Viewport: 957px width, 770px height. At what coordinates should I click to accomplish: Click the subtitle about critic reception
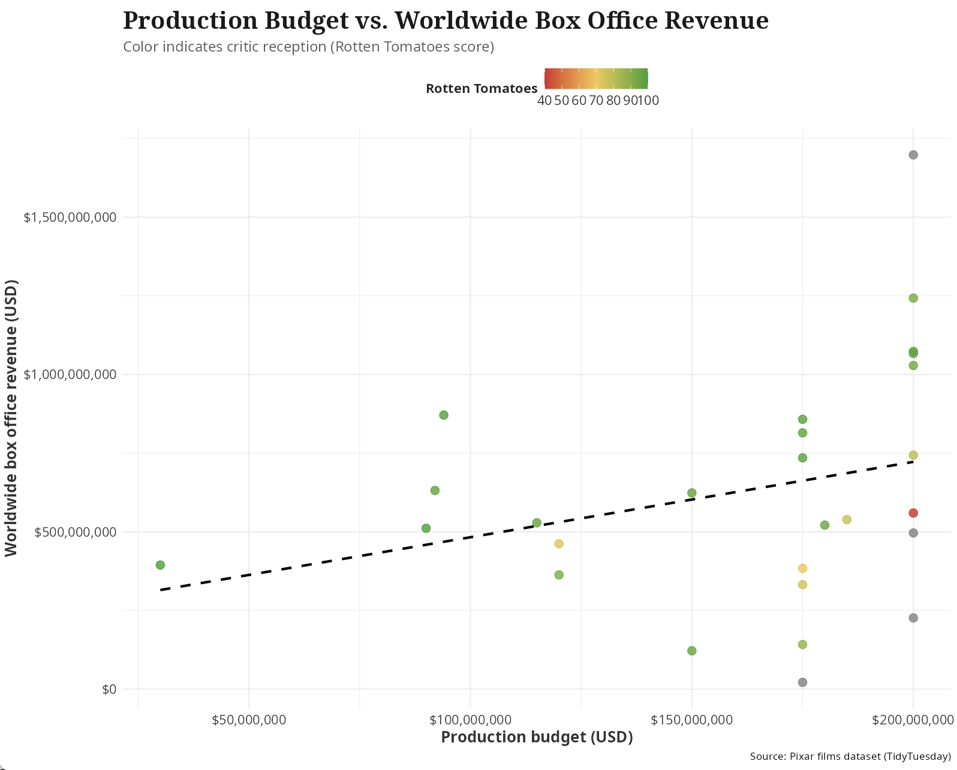click(x=308, y=47)
